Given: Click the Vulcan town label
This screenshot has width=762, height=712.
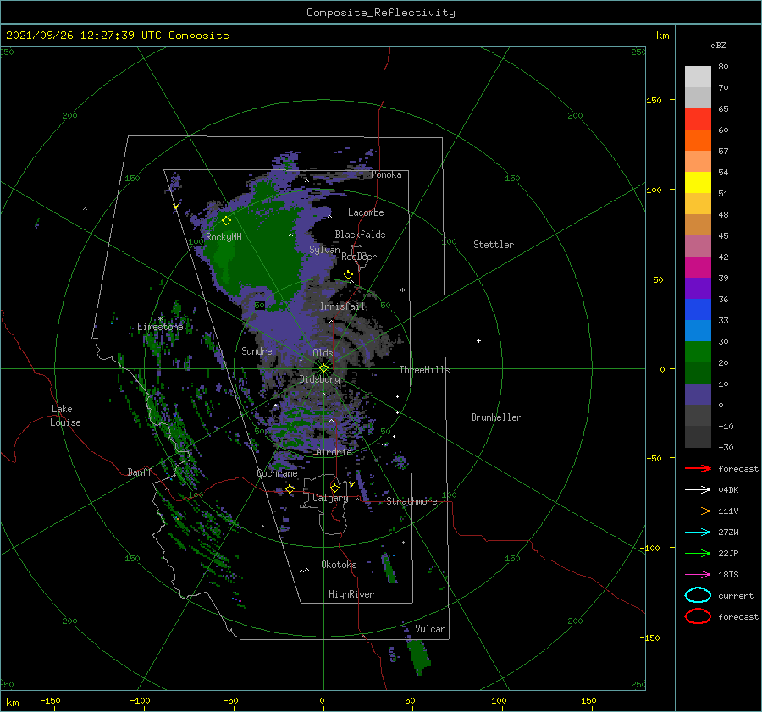Looking at the screenshot, I should coord(430,629).
